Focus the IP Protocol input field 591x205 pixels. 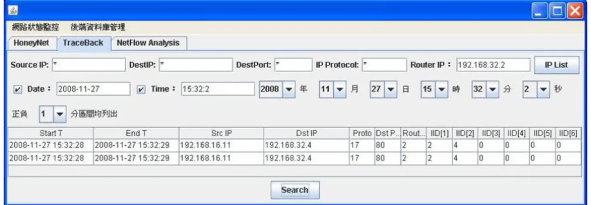pyautogui.click(x=384, y=65)
